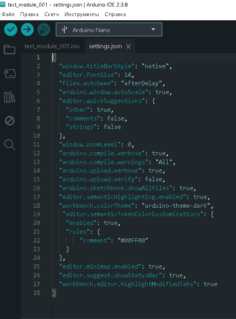This screenshot has width=236, height=319.
Task: Click the "All" value on line 13
Action: click(164, 162)
